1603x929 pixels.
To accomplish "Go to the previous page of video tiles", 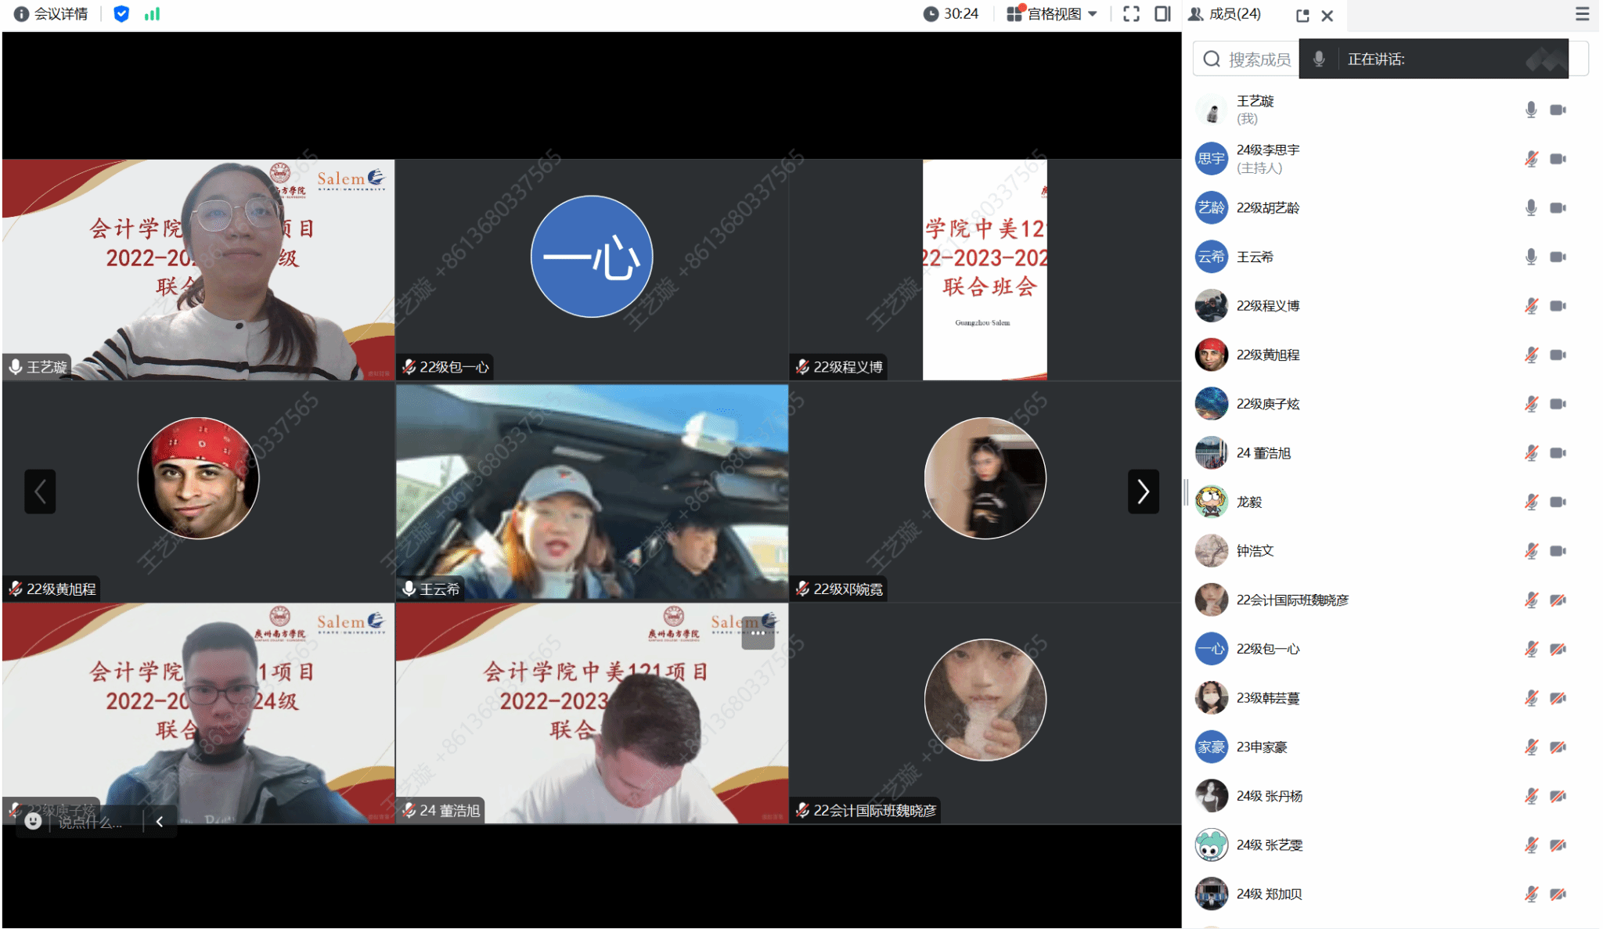I will coord(40,492).
